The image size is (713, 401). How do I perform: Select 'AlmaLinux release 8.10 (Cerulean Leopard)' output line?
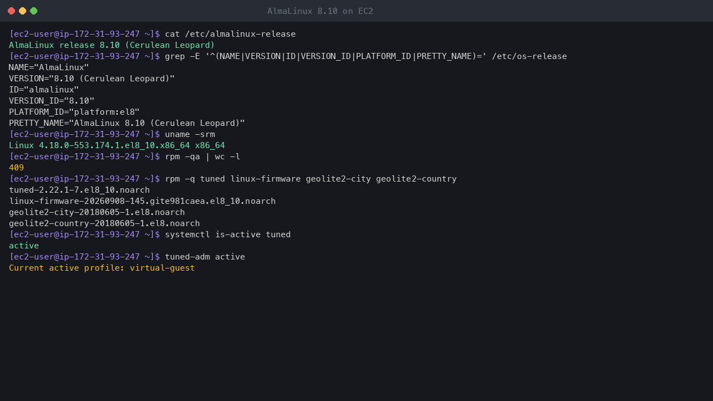pyautogui.click(x=112, y=45)
